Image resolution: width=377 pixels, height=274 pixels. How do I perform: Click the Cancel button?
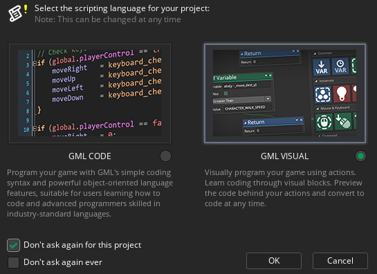[340, 261]
